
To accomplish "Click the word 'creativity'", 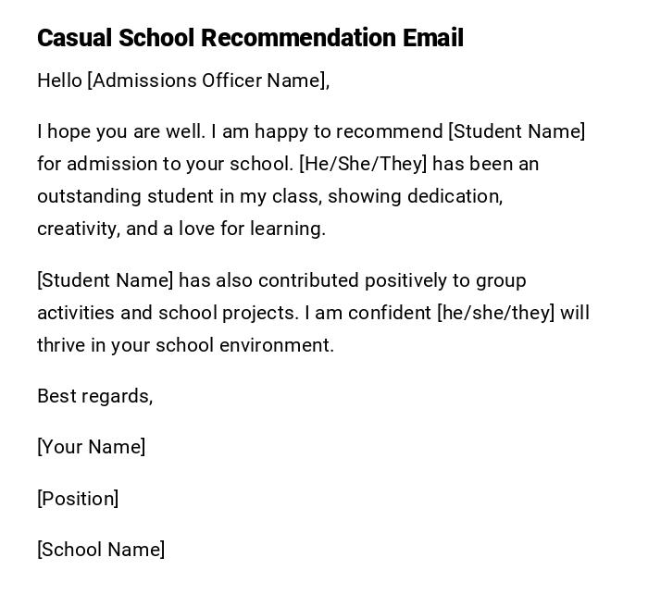I will 77,229.
